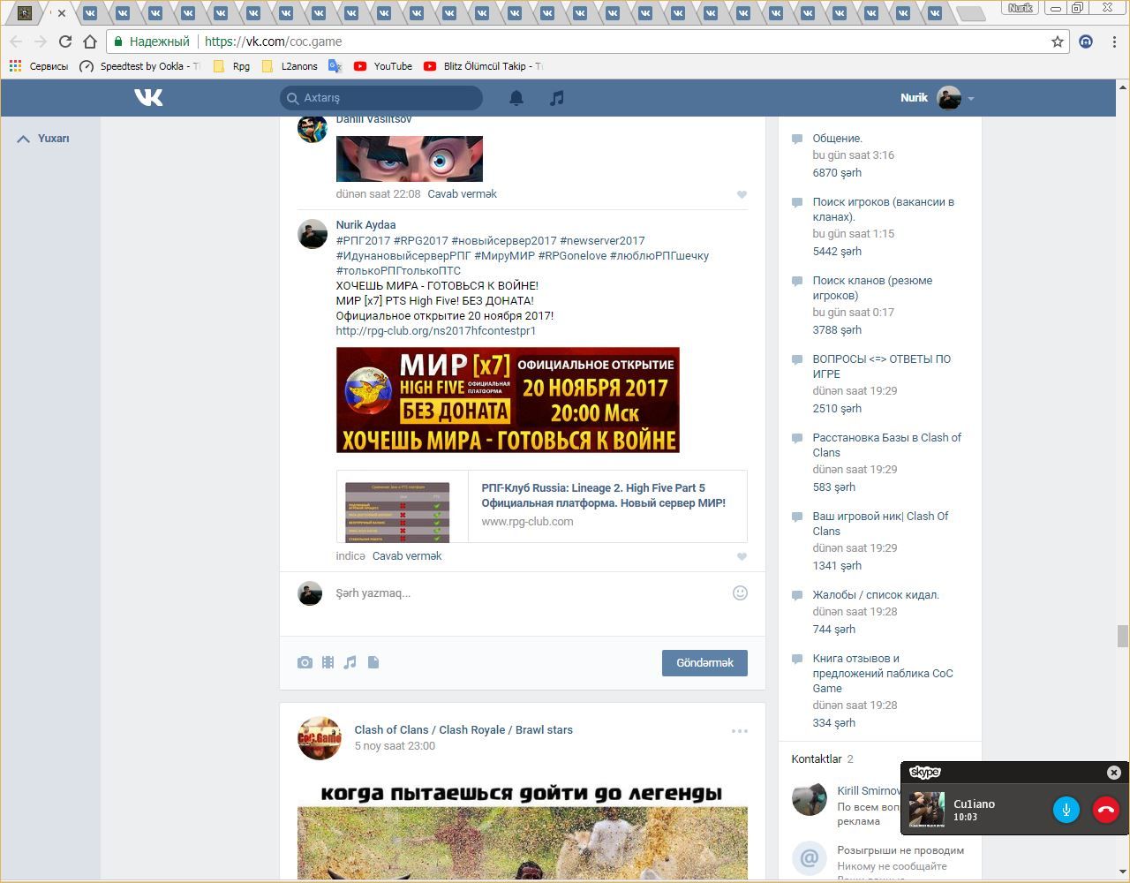Mute the microphone in the Skype call
The height and width of the screenshot is (883, 1130).
point(1066,810)
